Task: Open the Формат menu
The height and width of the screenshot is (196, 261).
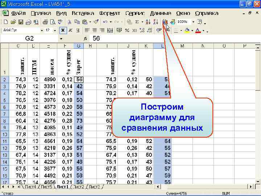Action: click(109, 13)
